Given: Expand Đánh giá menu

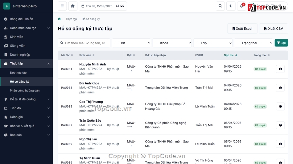Looking at the screenshot, I should (x=26, y=117).
